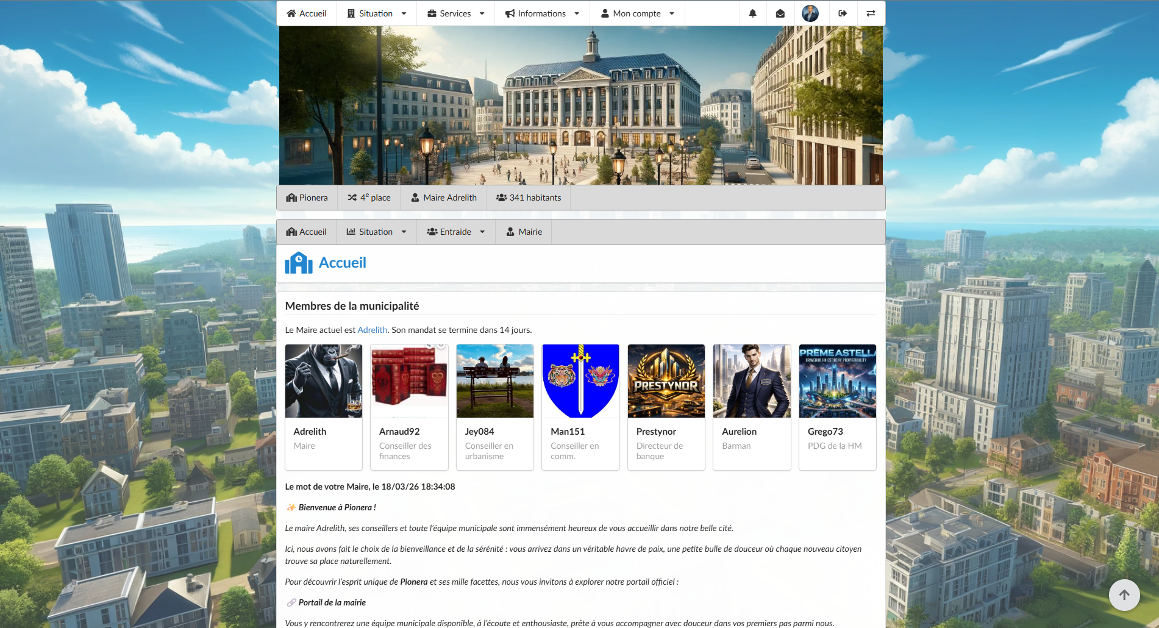Go to Accueil in top navigation bar
The image size is (1159, 628).
coord(307,13)
